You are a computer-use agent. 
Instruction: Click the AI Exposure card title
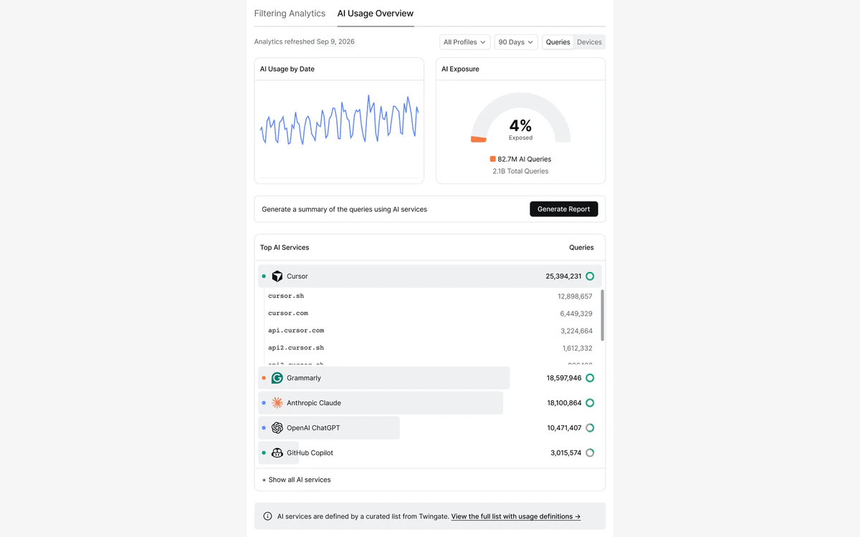[x=460, y=69]
